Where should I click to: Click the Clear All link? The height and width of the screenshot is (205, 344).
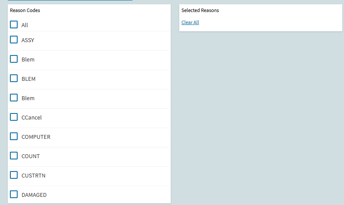(190, 22)
